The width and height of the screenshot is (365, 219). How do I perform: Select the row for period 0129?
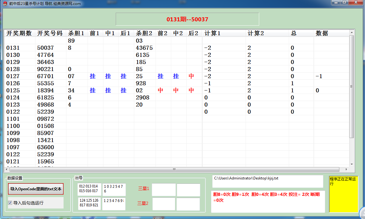[177, 62]
